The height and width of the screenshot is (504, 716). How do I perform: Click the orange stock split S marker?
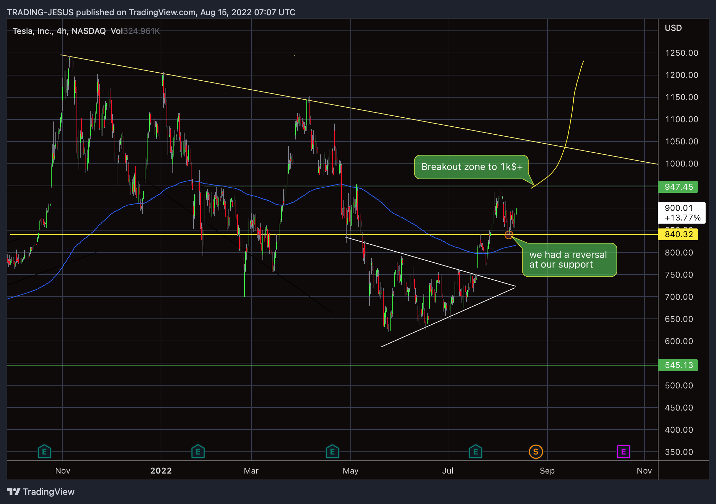[536, 451]
